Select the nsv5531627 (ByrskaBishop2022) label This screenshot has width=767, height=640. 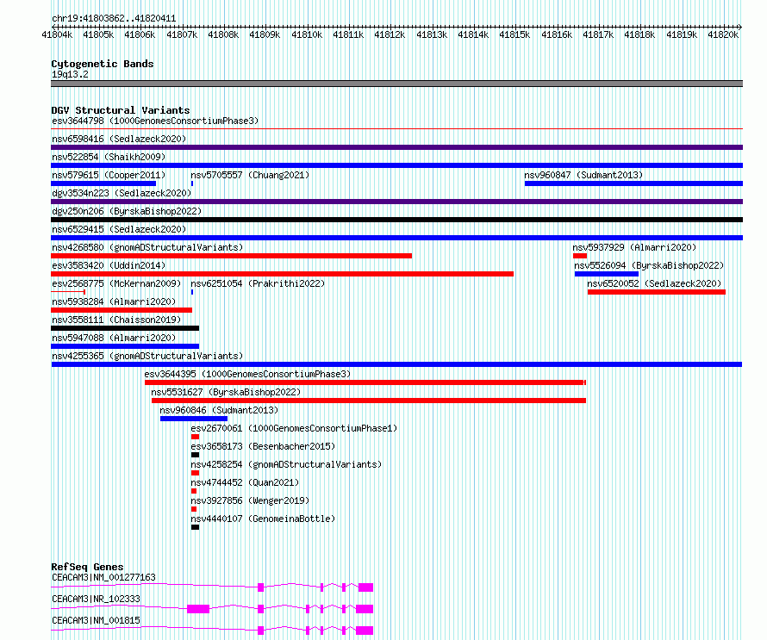point(226,392)
